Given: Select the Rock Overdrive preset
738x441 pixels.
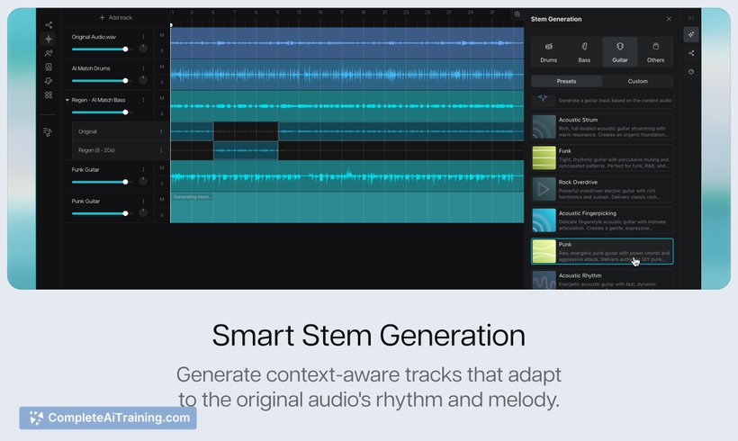Looking at the screenshot, I should [601, 189].
